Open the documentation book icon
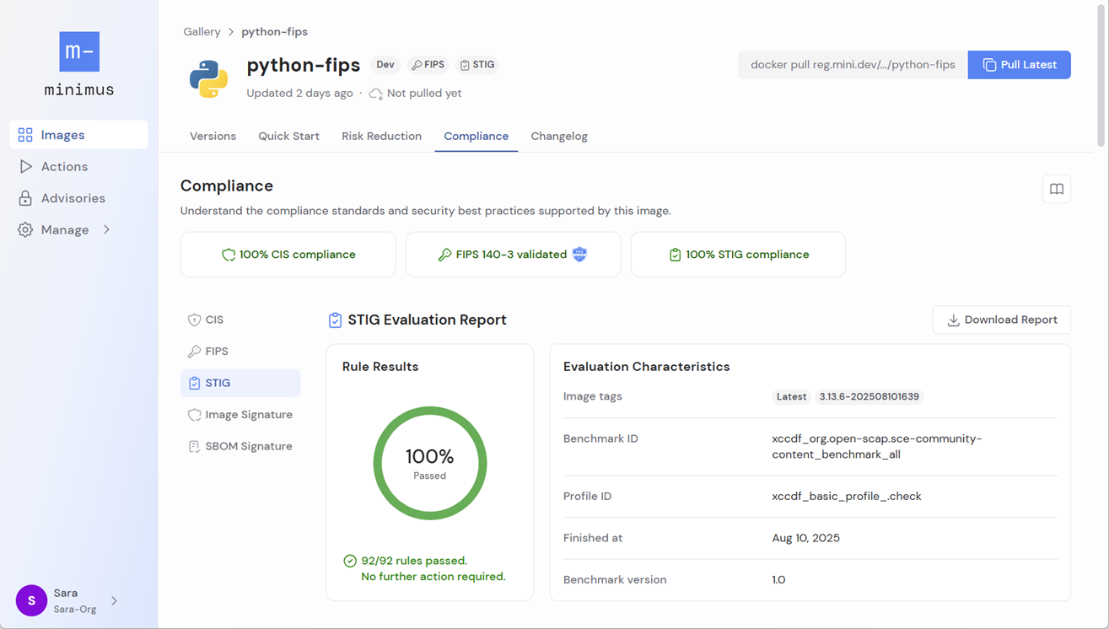This screenshot has height=629, width=1109. (x=1057, y=190)
